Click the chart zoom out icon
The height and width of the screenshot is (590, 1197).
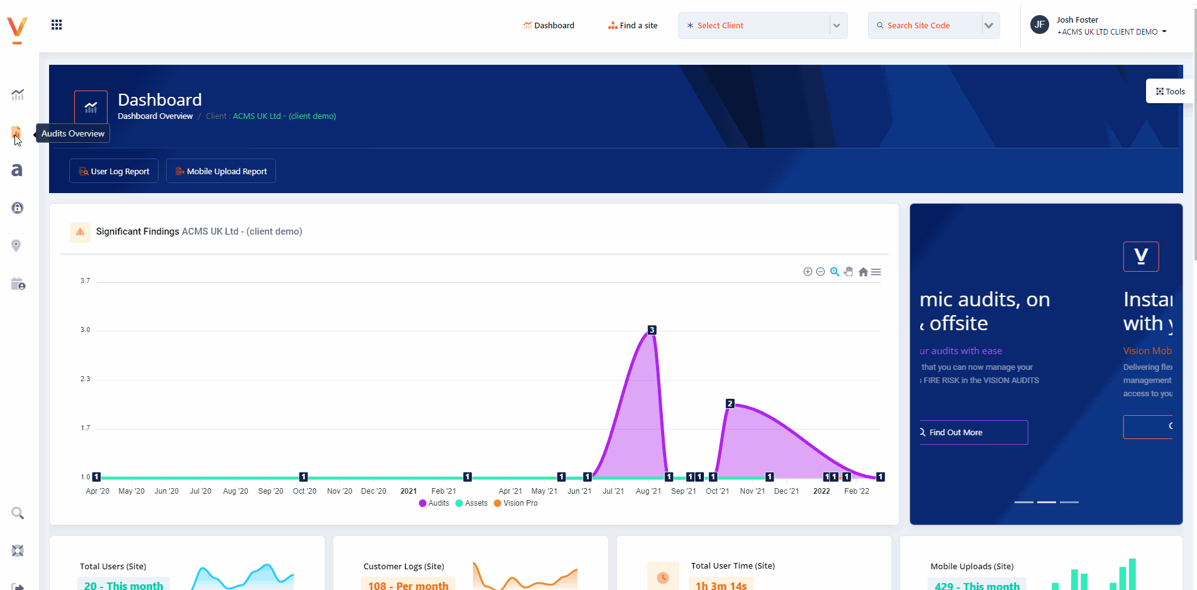tap(820, 272)
